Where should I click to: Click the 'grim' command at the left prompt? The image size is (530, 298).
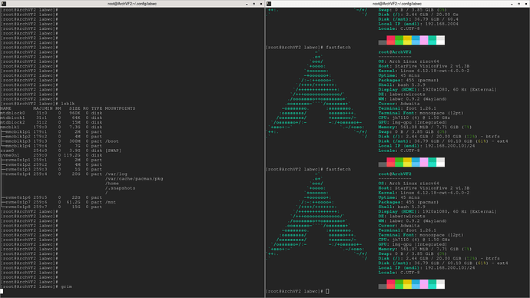pos(66,286)
